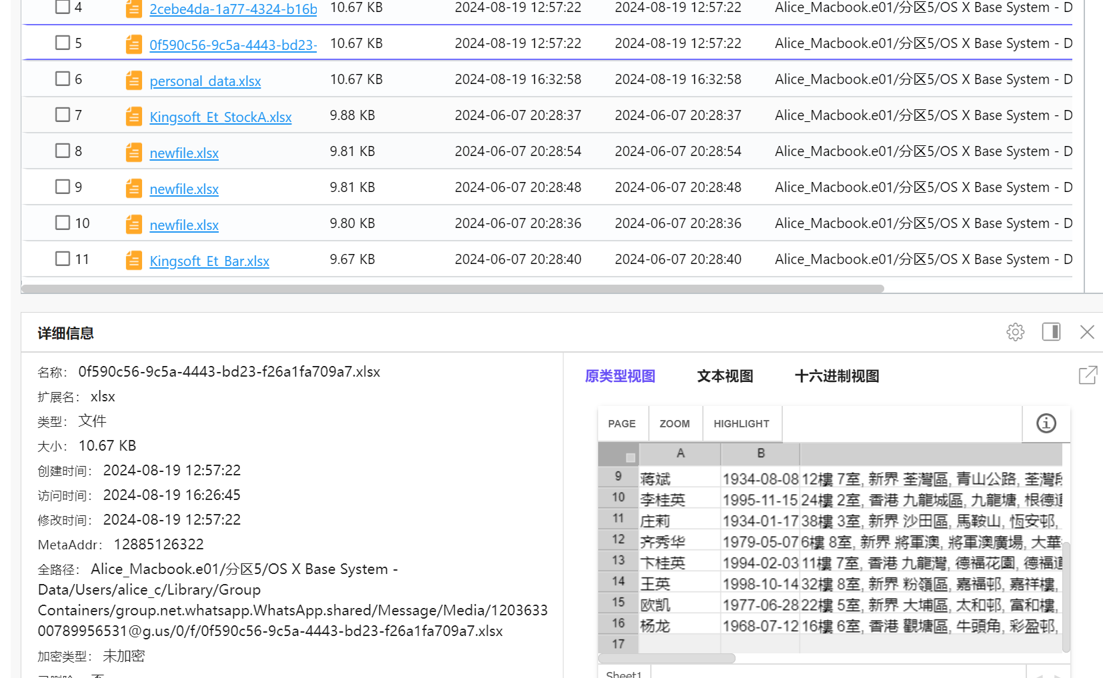Toggle the detail panel layout icon
This screenshot has width=1103, height=678.
(1052, 332)
